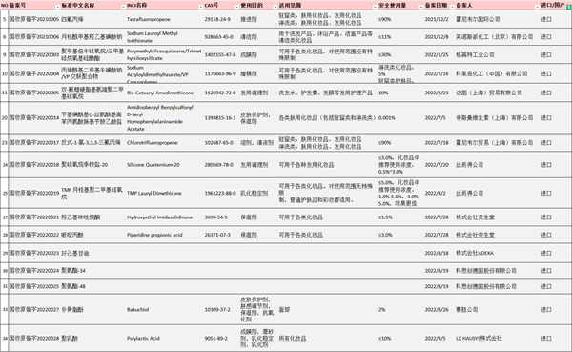Select the date cell 2022/8/26
This screenshot has height=352, width=572.
tap(439, 310)
